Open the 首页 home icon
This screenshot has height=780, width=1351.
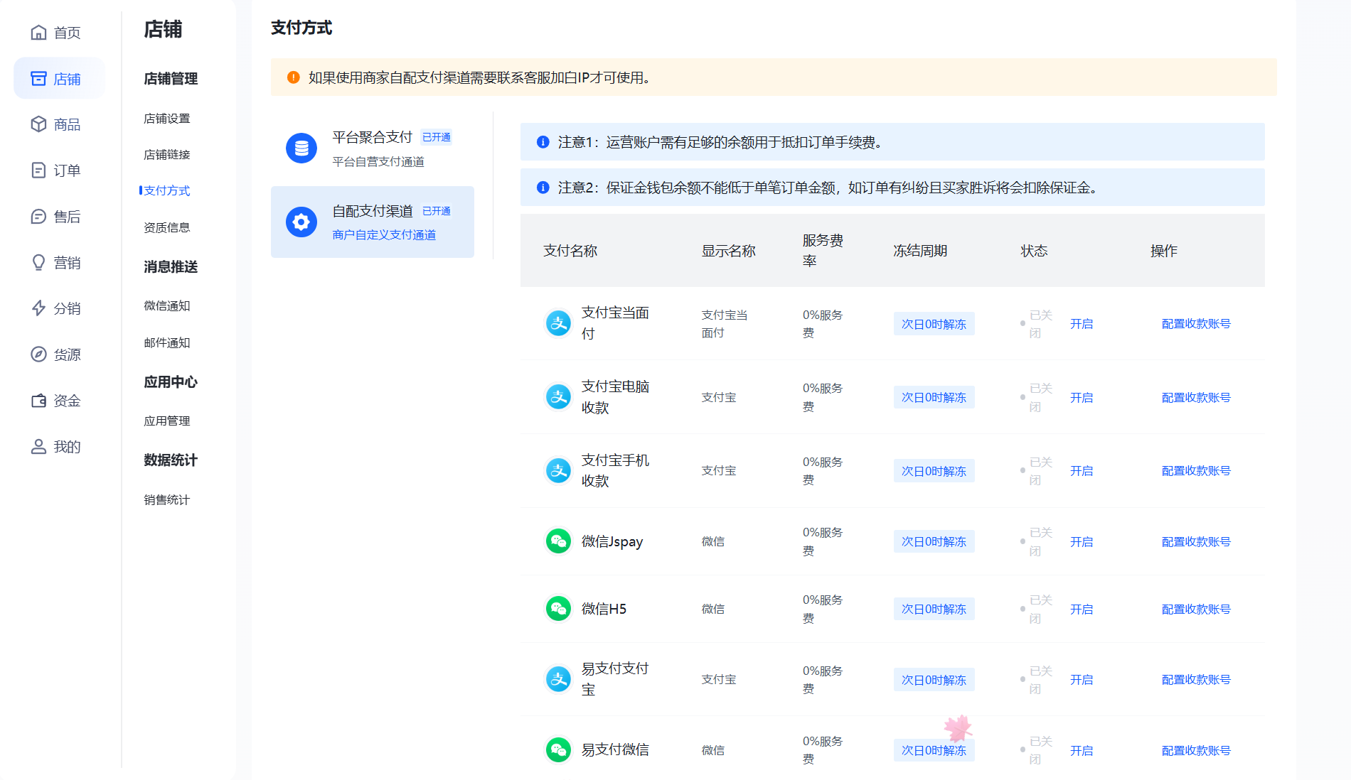click(x=38, y=33)
